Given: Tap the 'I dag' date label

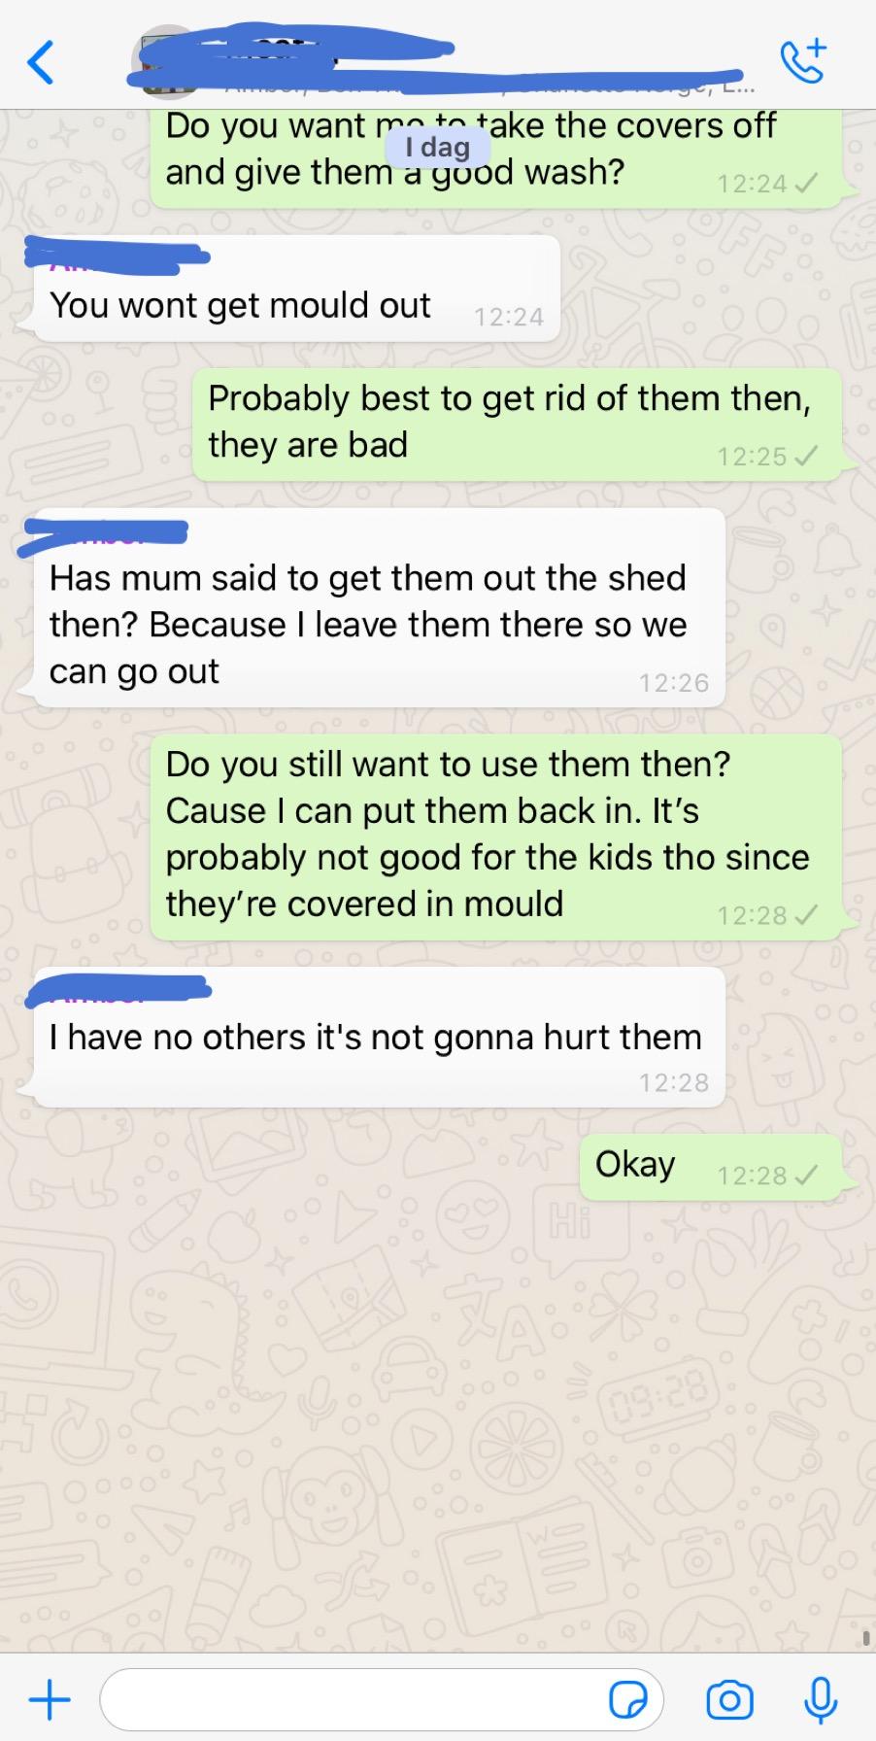Looking at the screenshot, I should pyautogui.click(x=437, y=148).
